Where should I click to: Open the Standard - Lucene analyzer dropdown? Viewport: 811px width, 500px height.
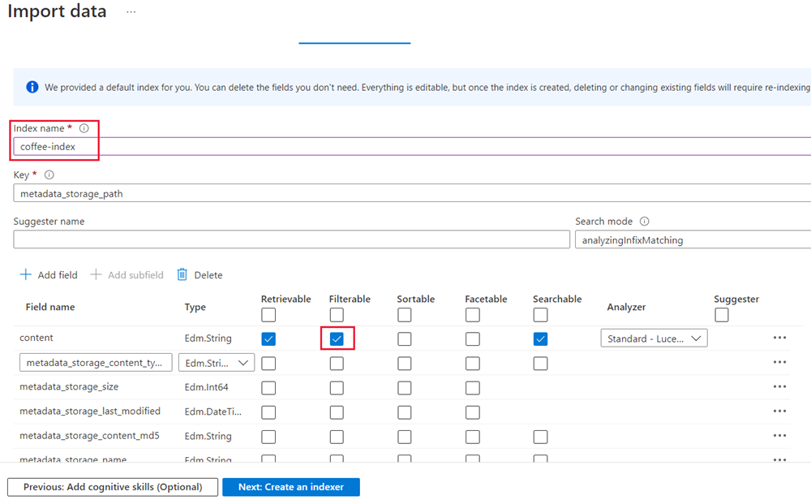tap(654, 338)
